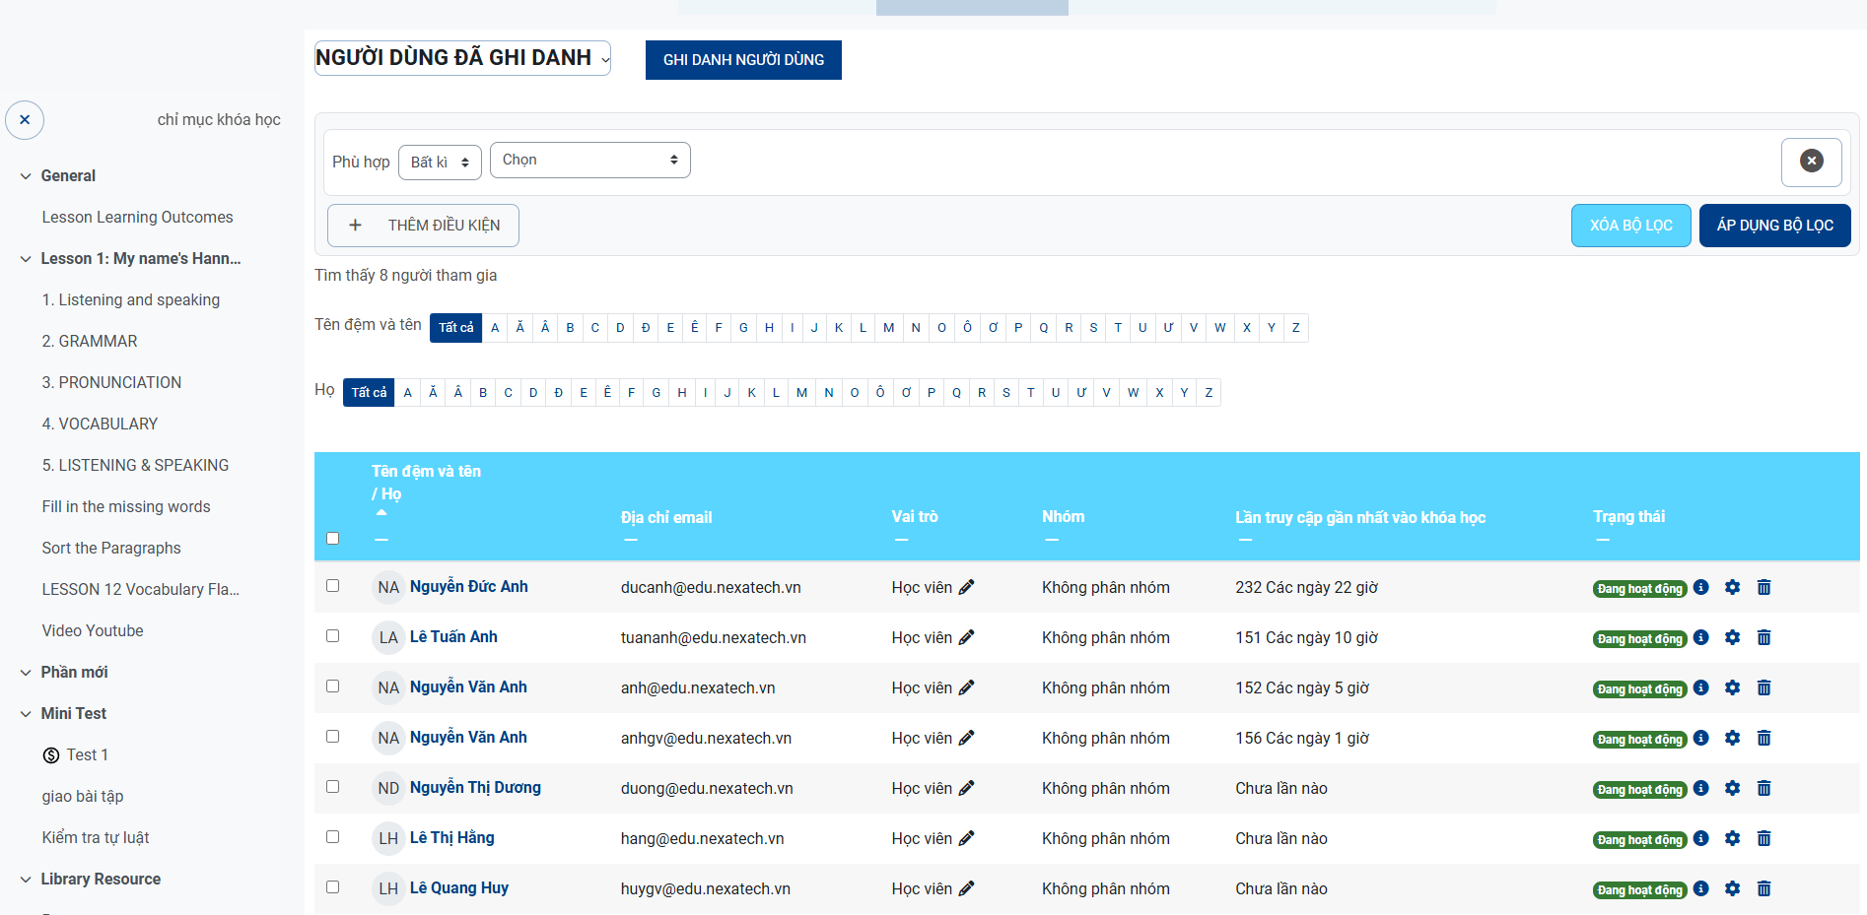Close the course index with X icon
Screen dimensions: 1867x915
[25, 120]
